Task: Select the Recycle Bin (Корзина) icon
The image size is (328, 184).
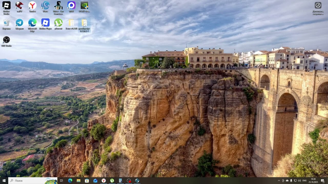Action: 6,24
